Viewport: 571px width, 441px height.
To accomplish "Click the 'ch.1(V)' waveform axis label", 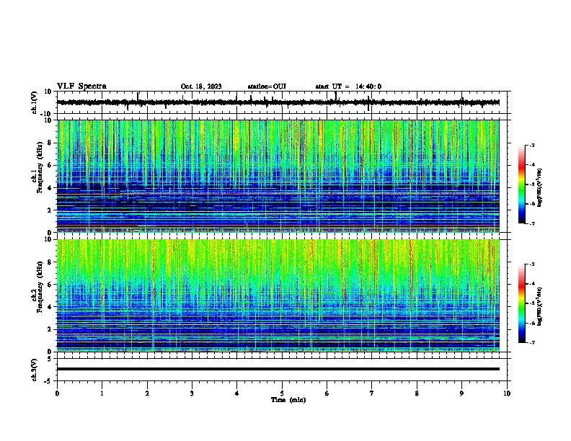I will click(x=35, y=102).
